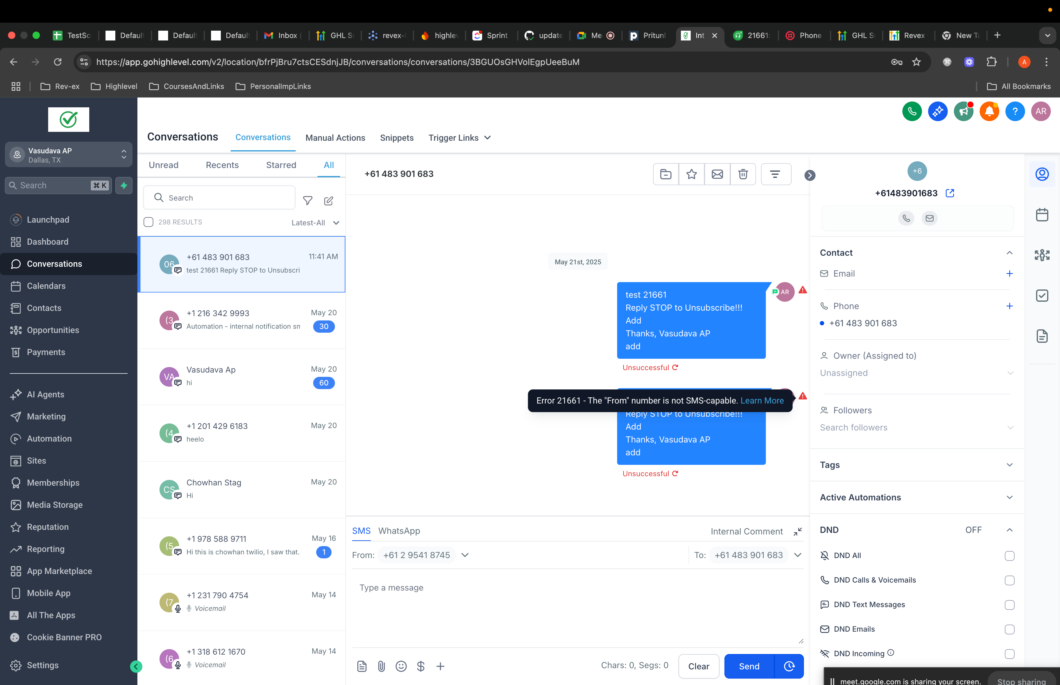Viewport: 1060px width, 685px height.
Task: Switch composer to WhatsApp tab
Action: (x=399, y=531)
